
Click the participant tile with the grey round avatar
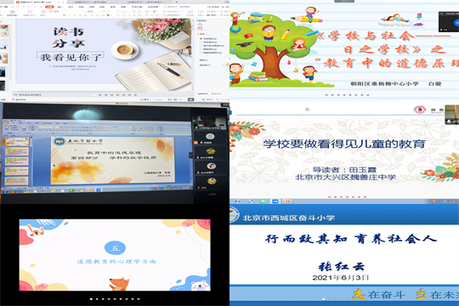210,138
